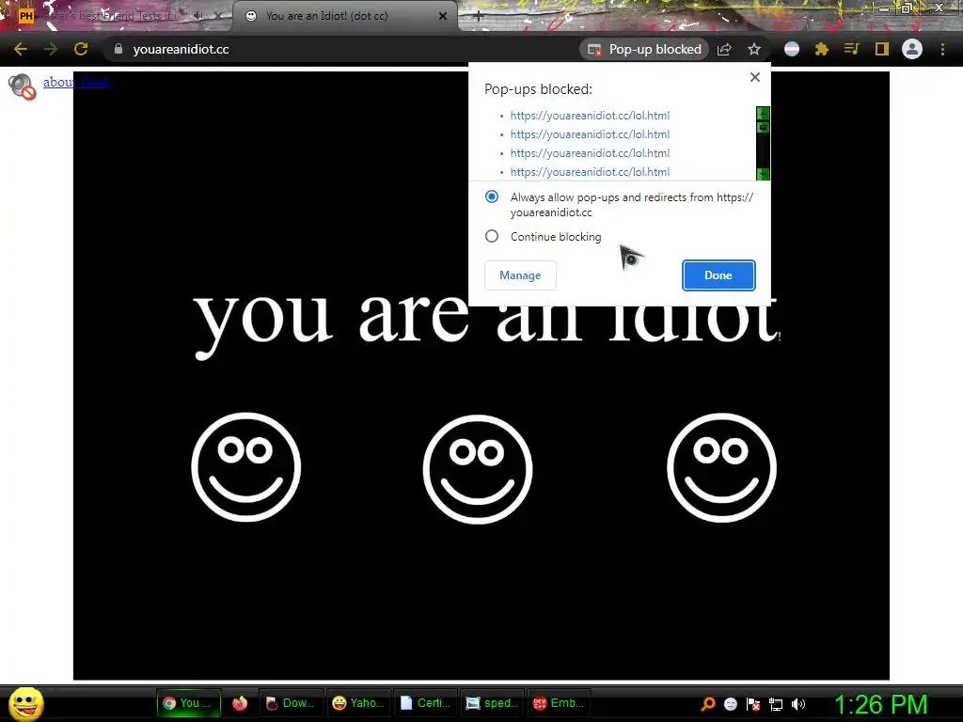Viewport: 963px width, 722px height.
Task: Close the 'You are an Idiot!' tab
Action: tap(443, 16)
